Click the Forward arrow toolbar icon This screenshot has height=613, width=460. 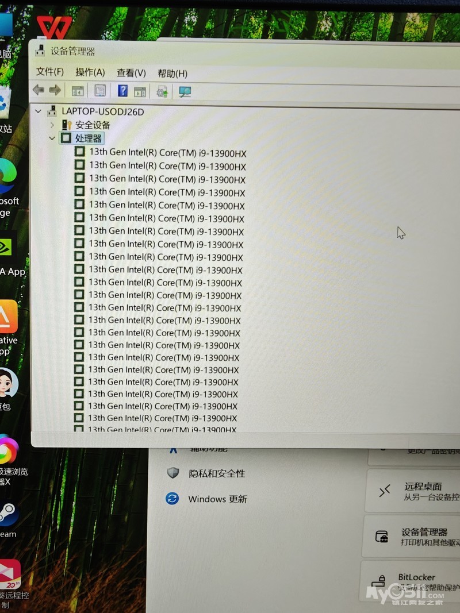55,90
